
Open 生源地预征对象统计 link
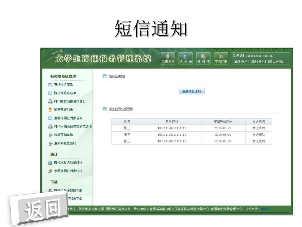68,171
